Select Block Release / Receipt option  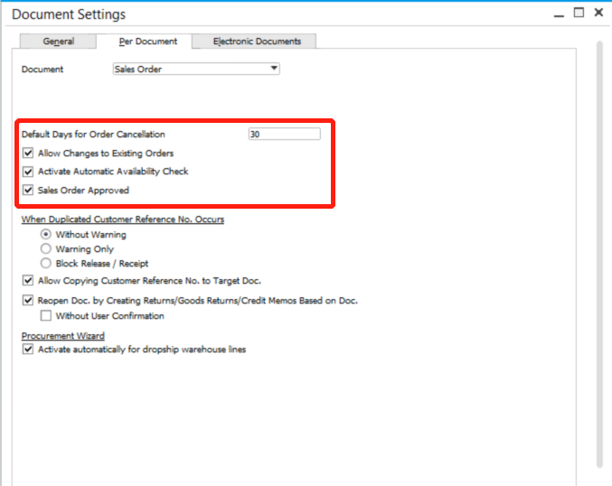click(x=46, y=264)
